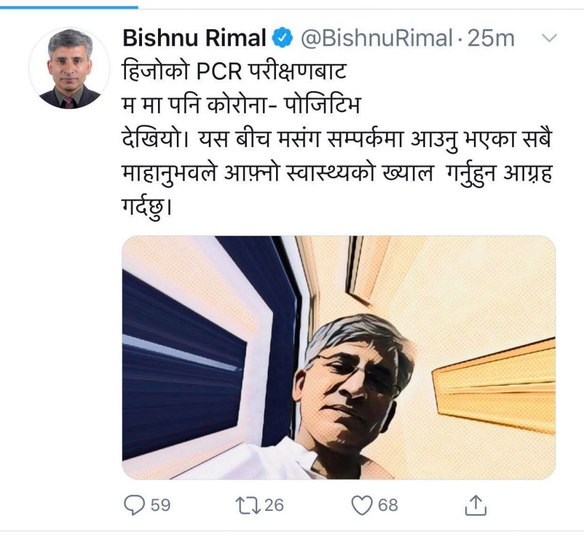Open the Bishnu Rimal display name
This screenshot has width=584, height=540.
pyautogui.click(x=195, y=38)
